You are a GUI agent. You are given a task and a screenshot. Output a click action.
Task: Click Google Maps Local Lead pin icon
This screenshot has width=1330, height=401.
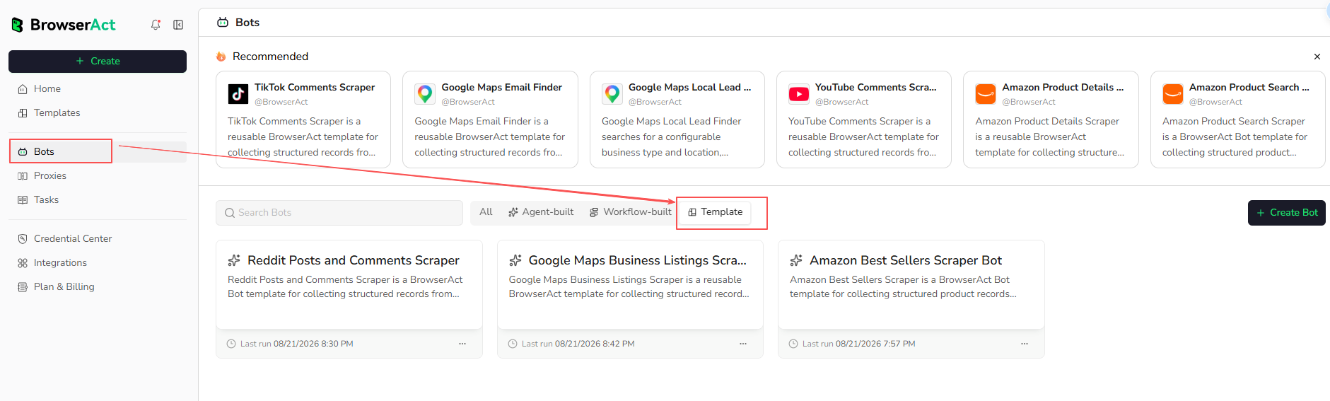point(612,94)
